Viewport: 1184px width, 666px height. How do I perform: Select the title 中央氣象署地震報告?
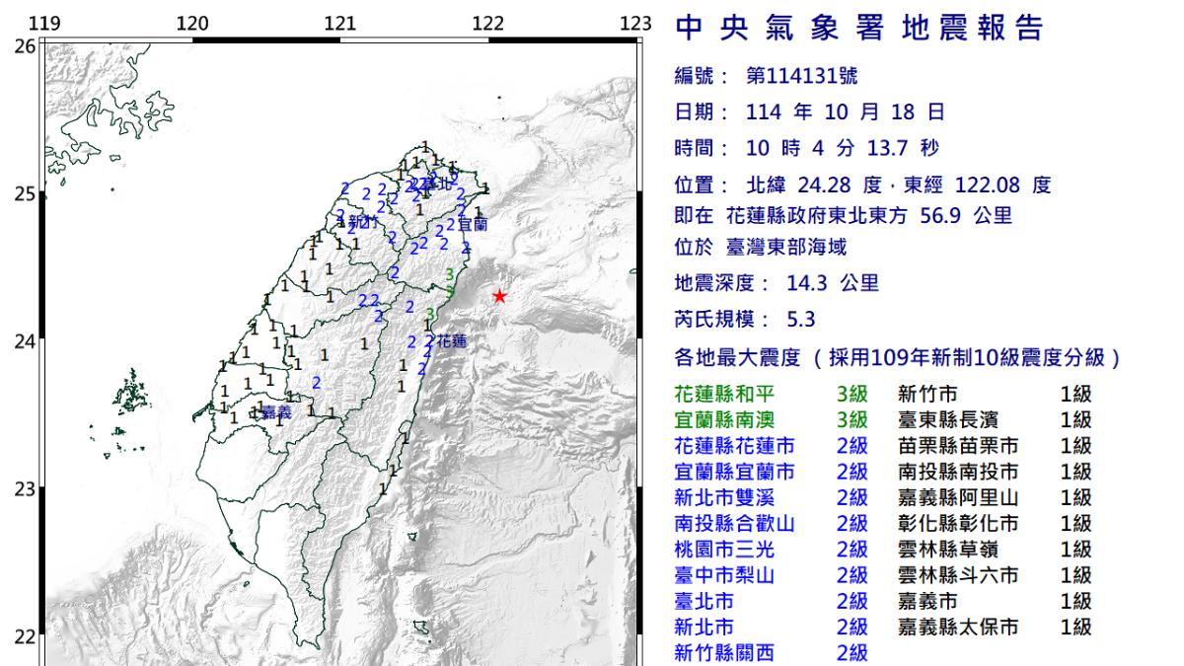pos(858,29)
